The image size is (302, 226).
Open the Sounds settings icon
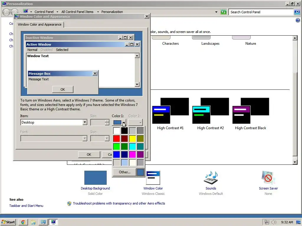[211, 177]
